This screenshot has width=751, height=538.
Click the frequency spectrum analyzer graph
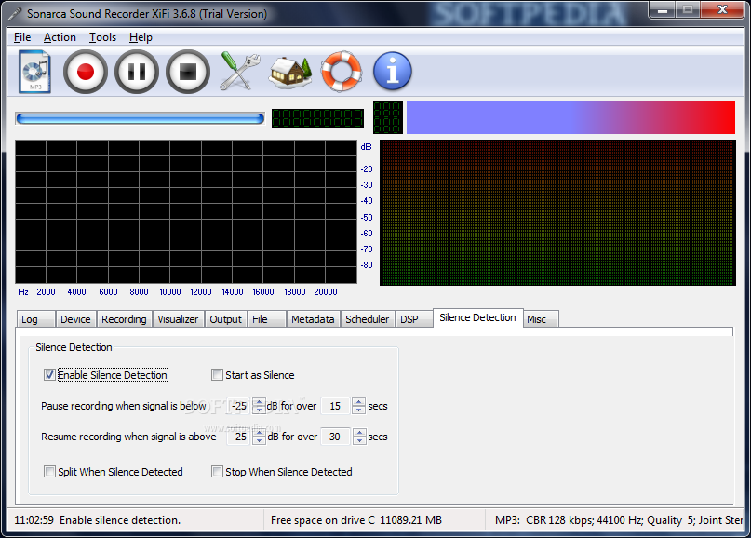(186, 211)
